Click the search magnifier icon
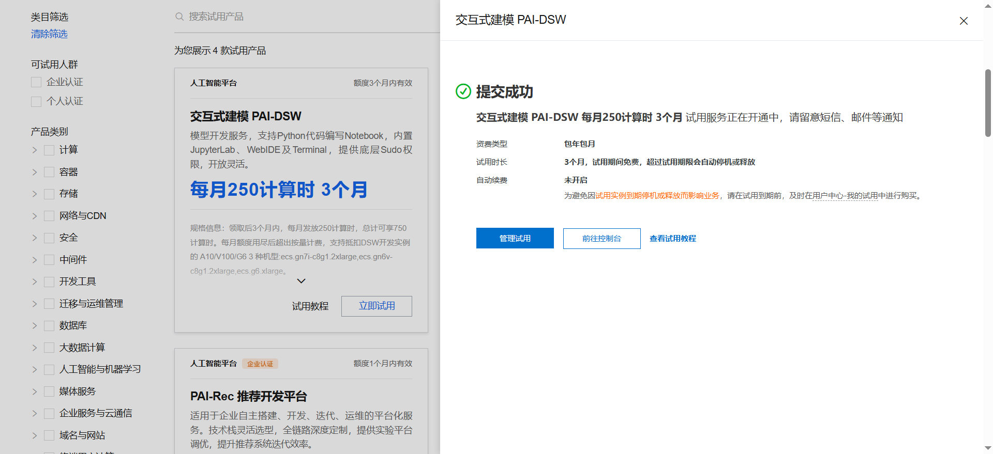This screenshot has width=993, height=454. pos(179,17)
